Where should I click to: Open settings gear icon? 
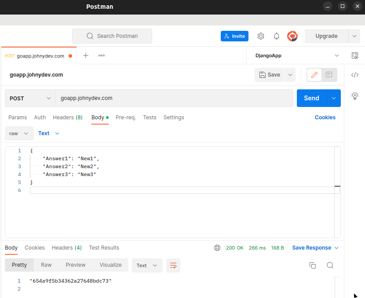tap(261, 36)
